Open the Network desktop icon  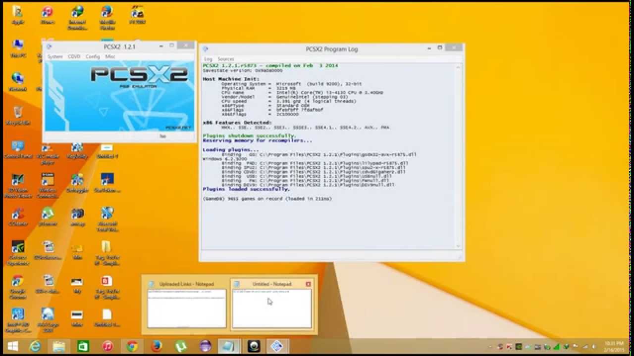tap(18, 82)
